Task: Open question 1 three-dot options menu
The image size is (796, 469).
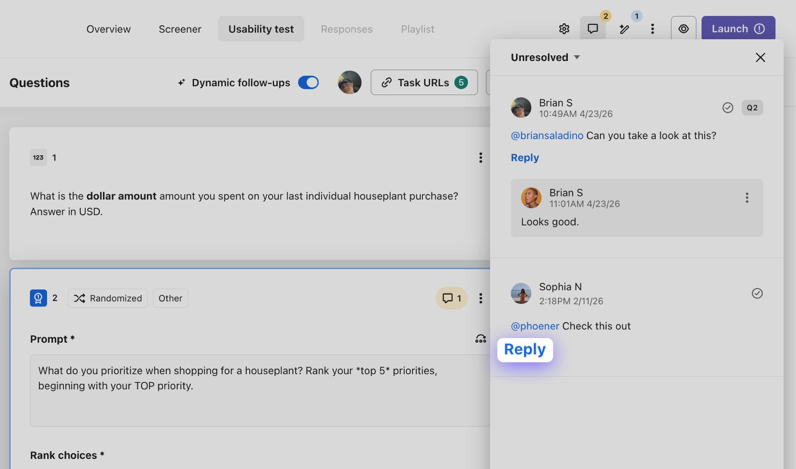Action: point(480,157)
